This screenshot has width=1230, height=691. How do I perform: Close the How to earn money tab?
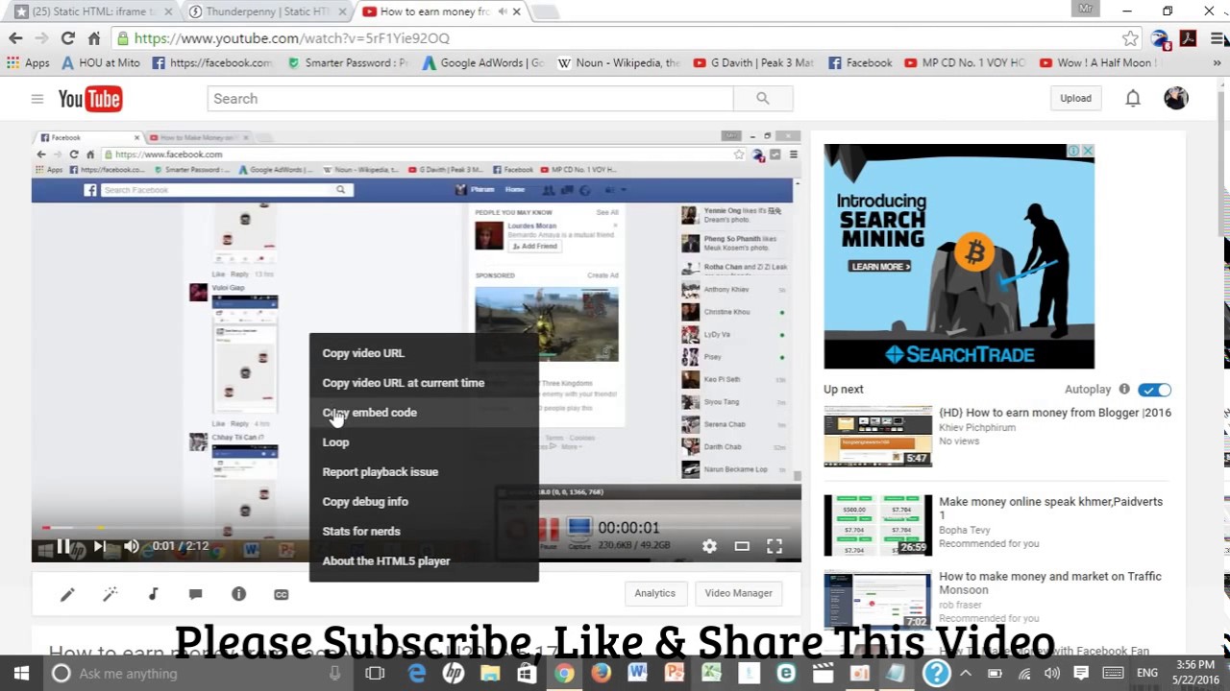[x=517, y=12]
